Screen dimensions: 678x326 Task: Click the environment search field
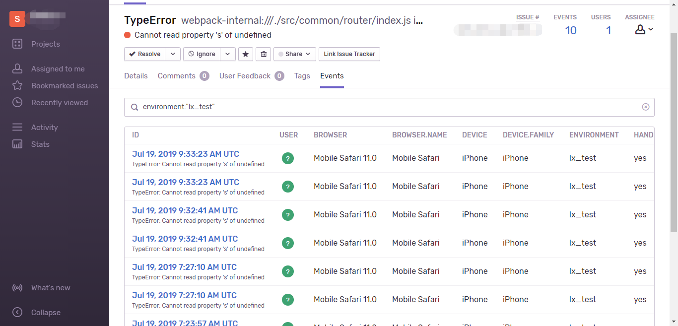(387, 107)
